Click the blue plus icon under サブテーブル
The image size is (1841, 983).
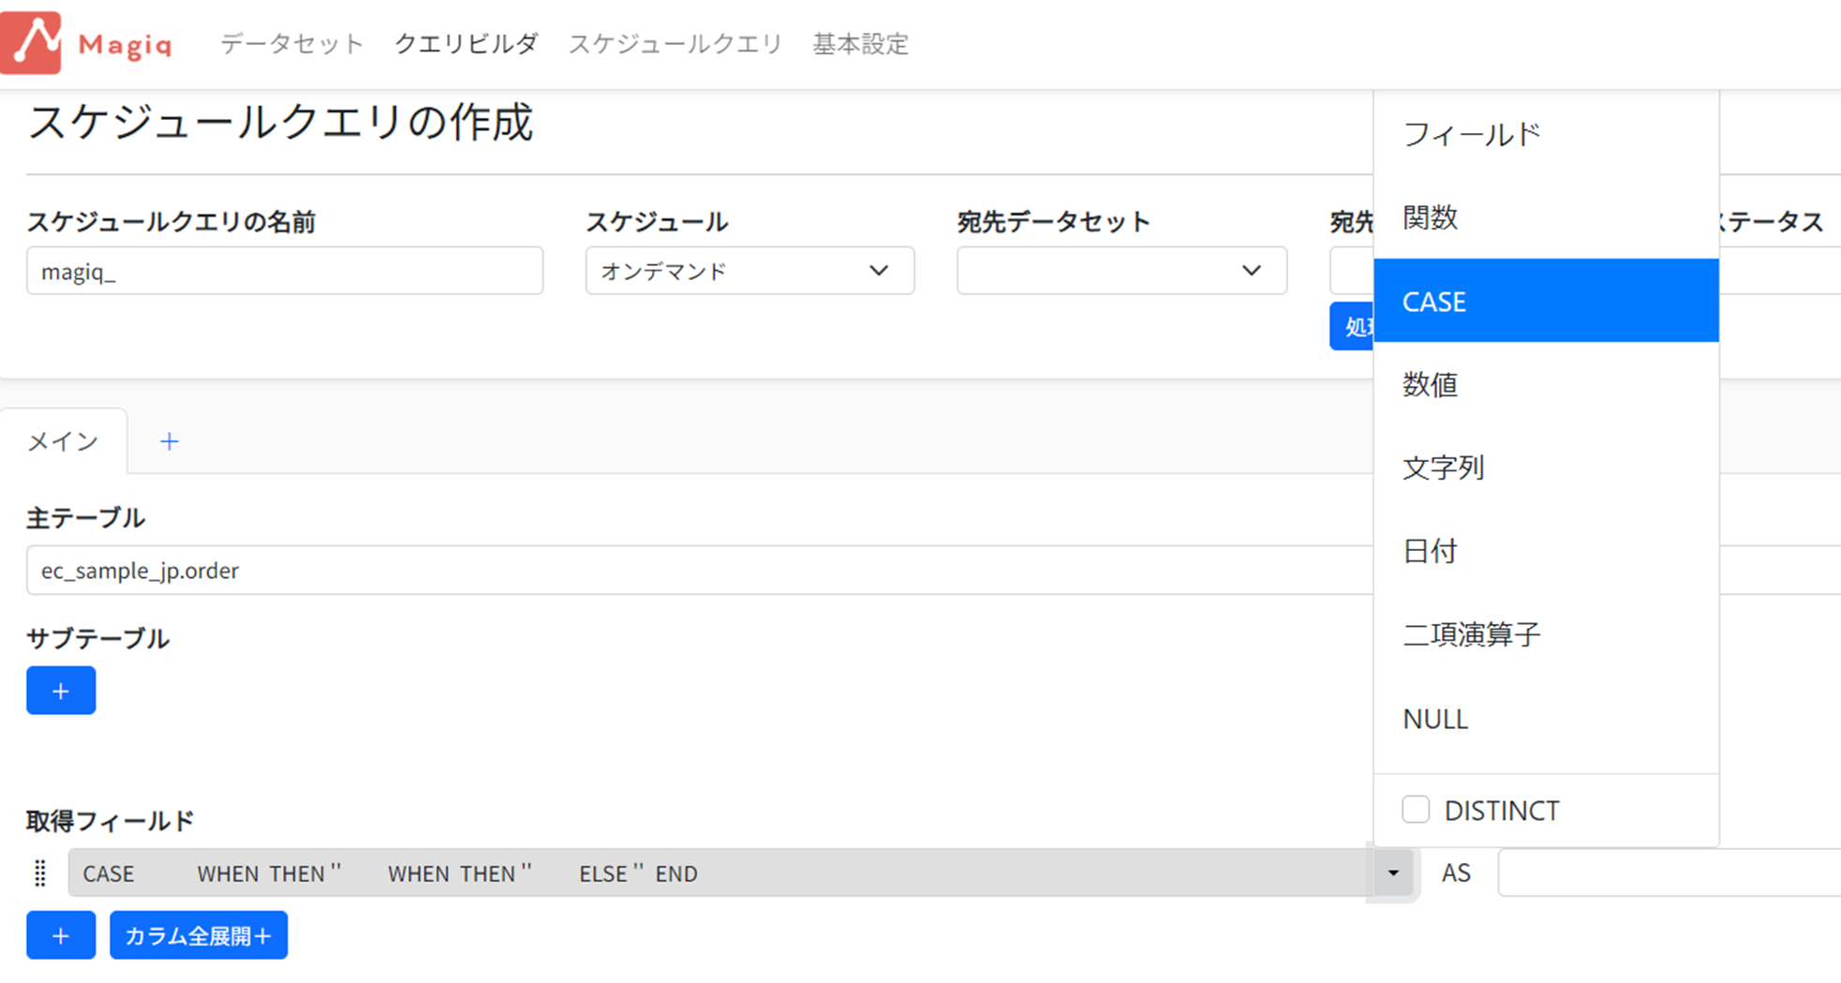[x=60, y=691]
